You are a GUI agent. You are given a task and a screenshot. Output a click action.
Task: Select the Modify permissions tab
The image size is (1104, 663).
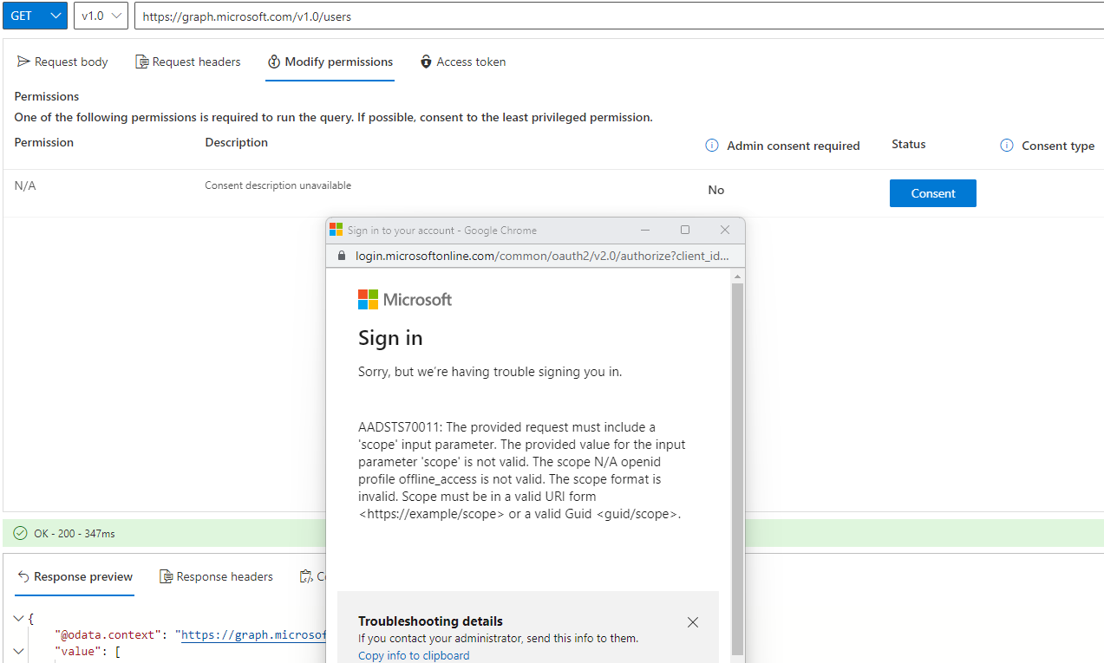tap(330, 62)
